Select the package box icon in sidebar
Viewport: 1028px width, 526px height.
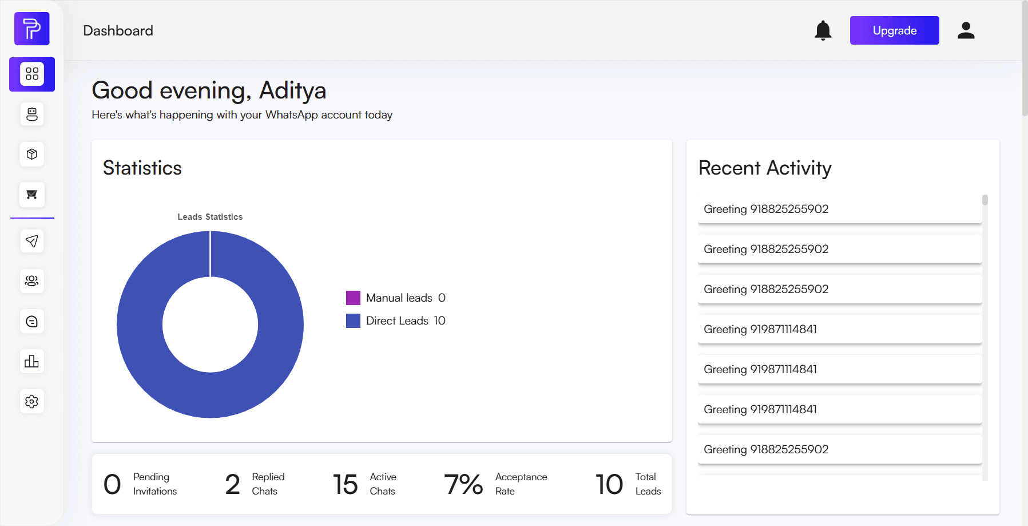(x=32, y=155)
